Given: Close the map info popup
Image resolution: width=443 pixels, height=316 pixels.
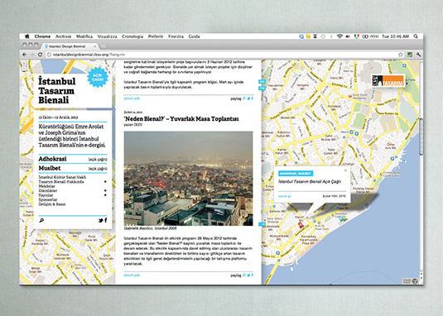Looking at the screenshot, I should click(345, 170).
